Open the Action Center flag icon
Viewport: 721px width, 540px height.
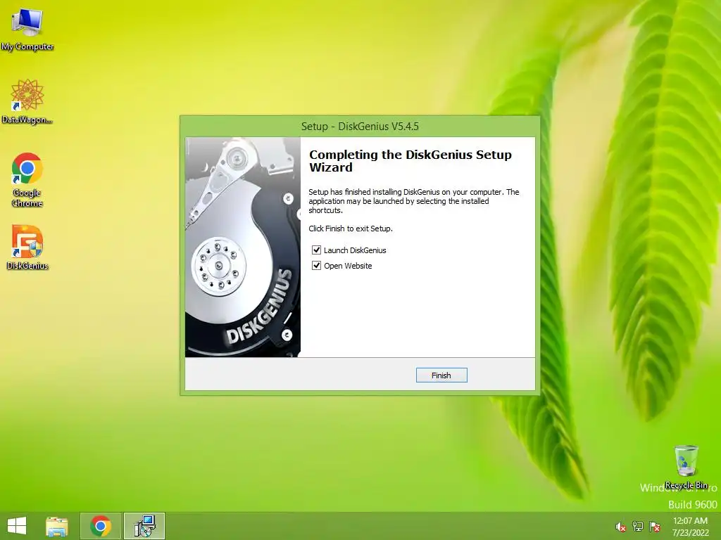655,527
